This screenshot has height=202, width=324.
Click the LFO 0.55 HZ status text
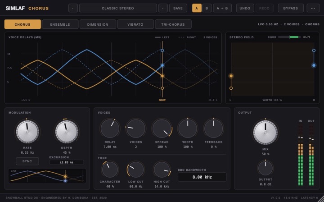coord(268,24)
